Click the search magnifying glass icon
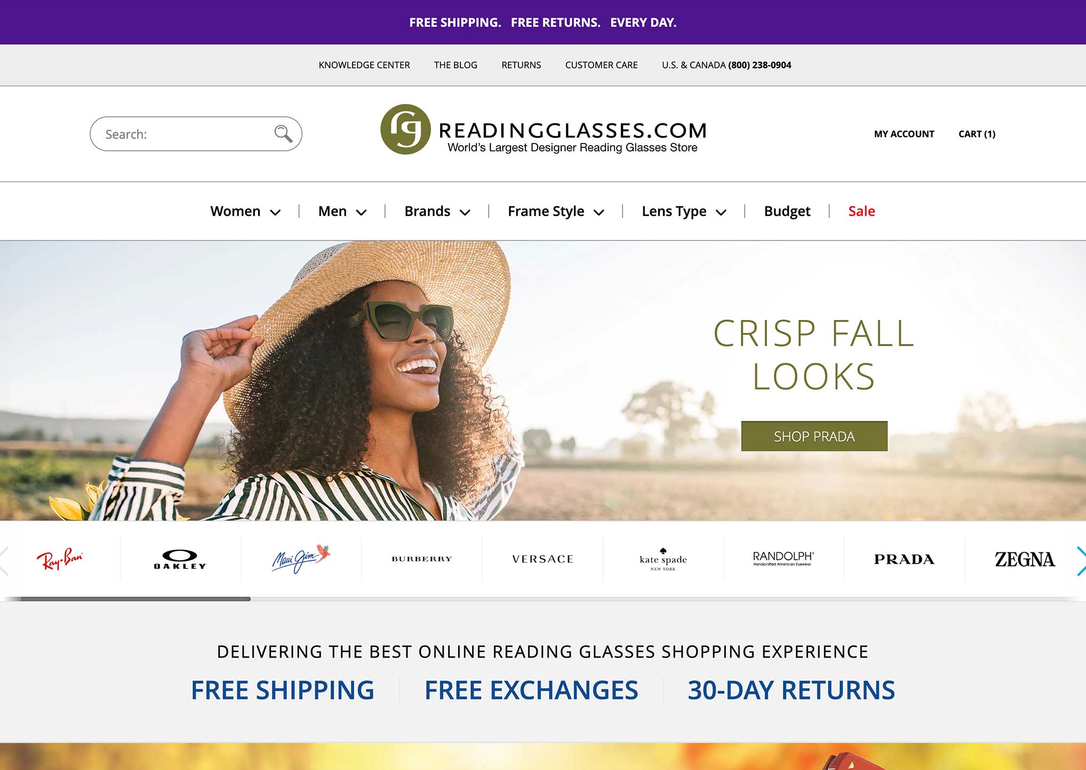The image size is (1086, 770). (x=283, y=133)
